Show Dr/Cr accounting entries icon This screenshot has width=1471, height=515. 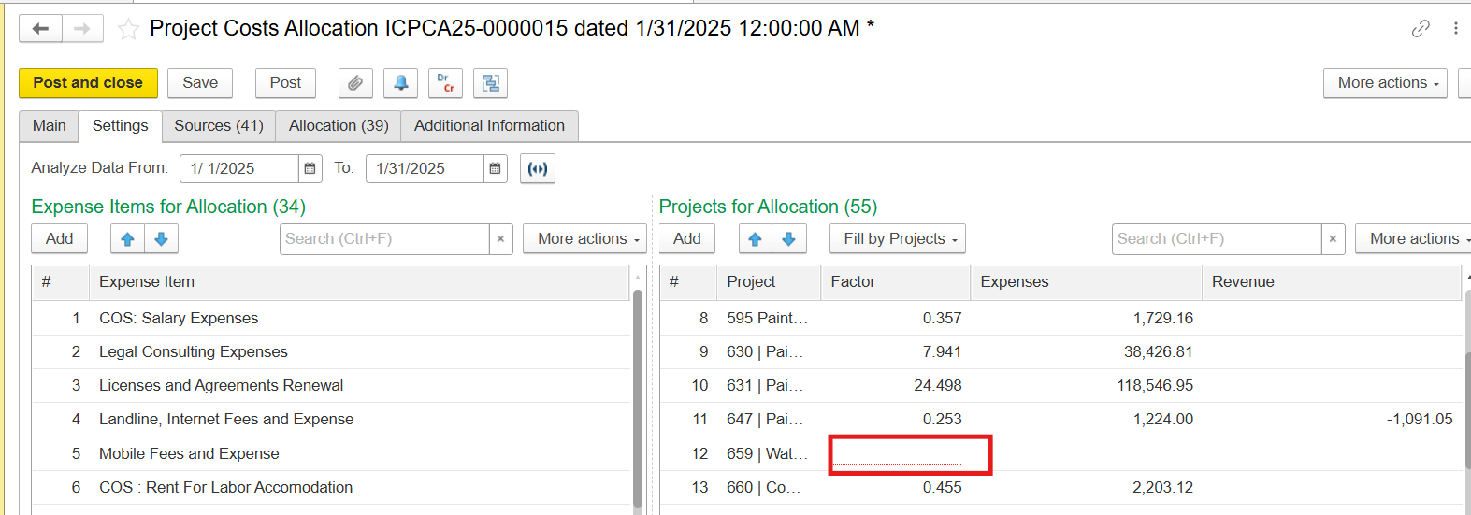[x=445, y=83]
